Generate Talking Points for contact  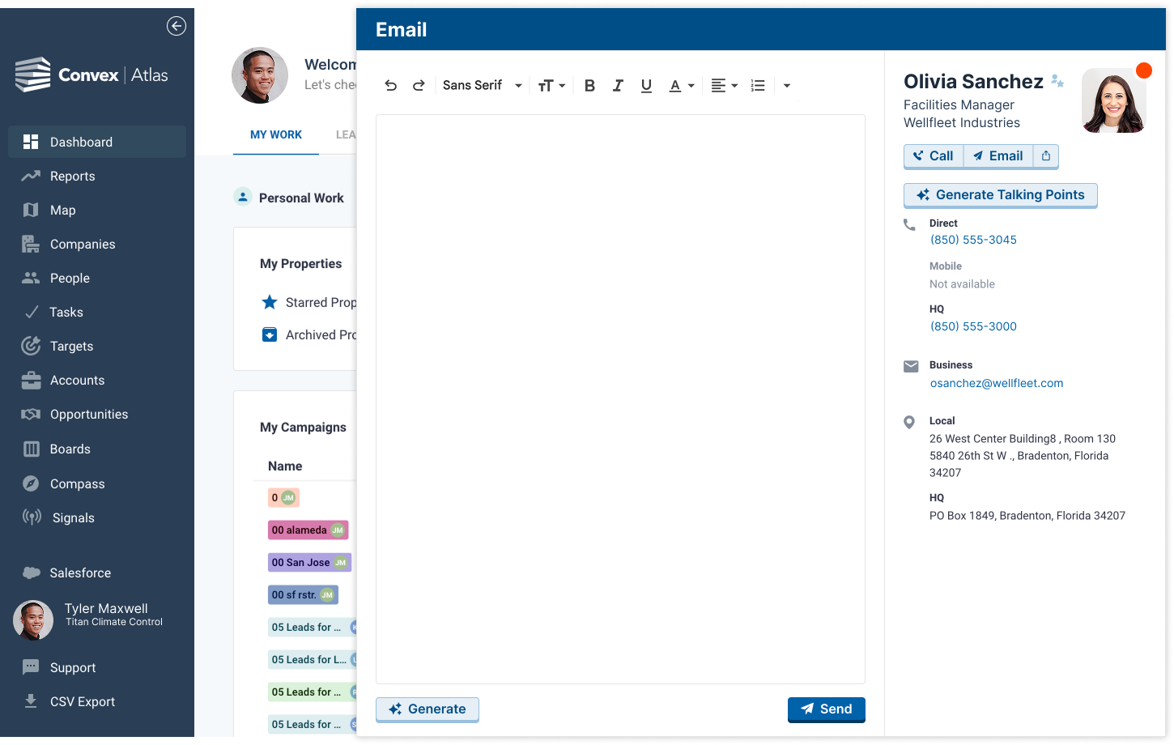[1001, 195]
